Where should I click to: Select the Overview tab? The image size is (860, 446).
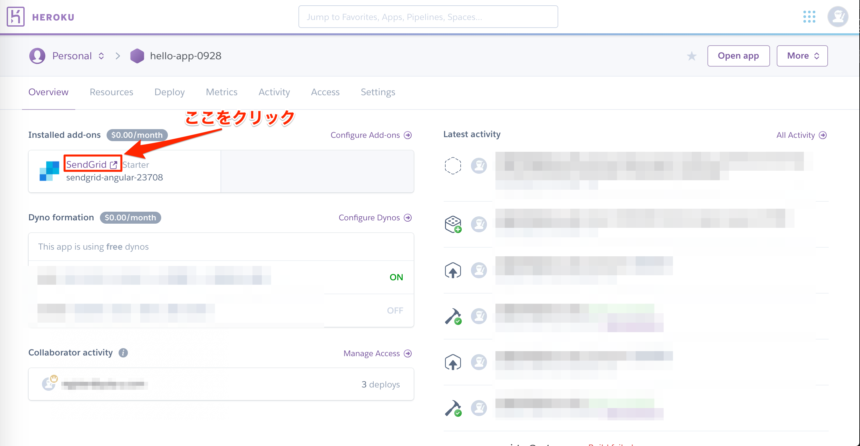[48, 92]
